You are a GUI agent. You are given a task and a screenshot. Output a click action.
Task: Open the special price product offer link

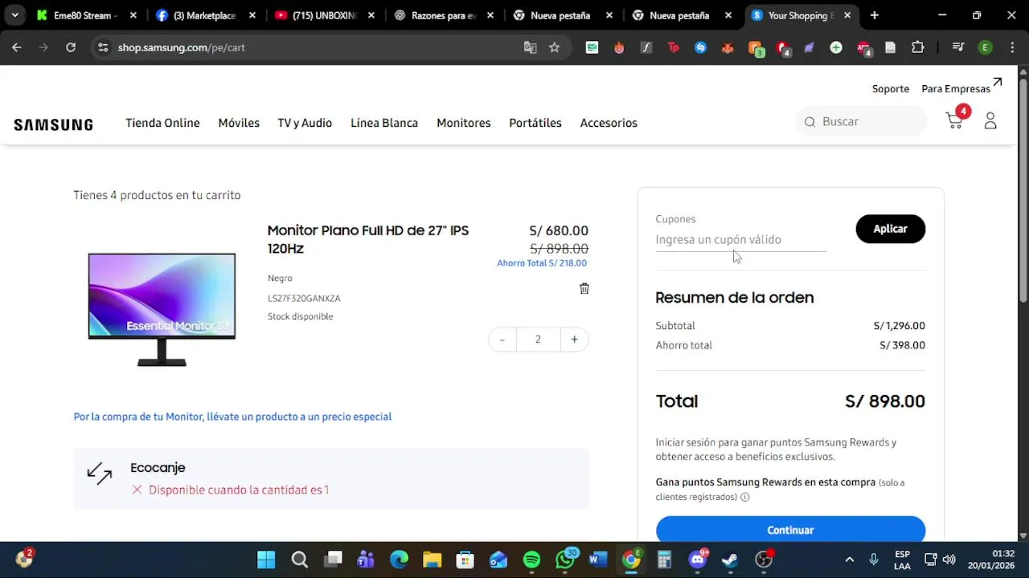point(232,417)
